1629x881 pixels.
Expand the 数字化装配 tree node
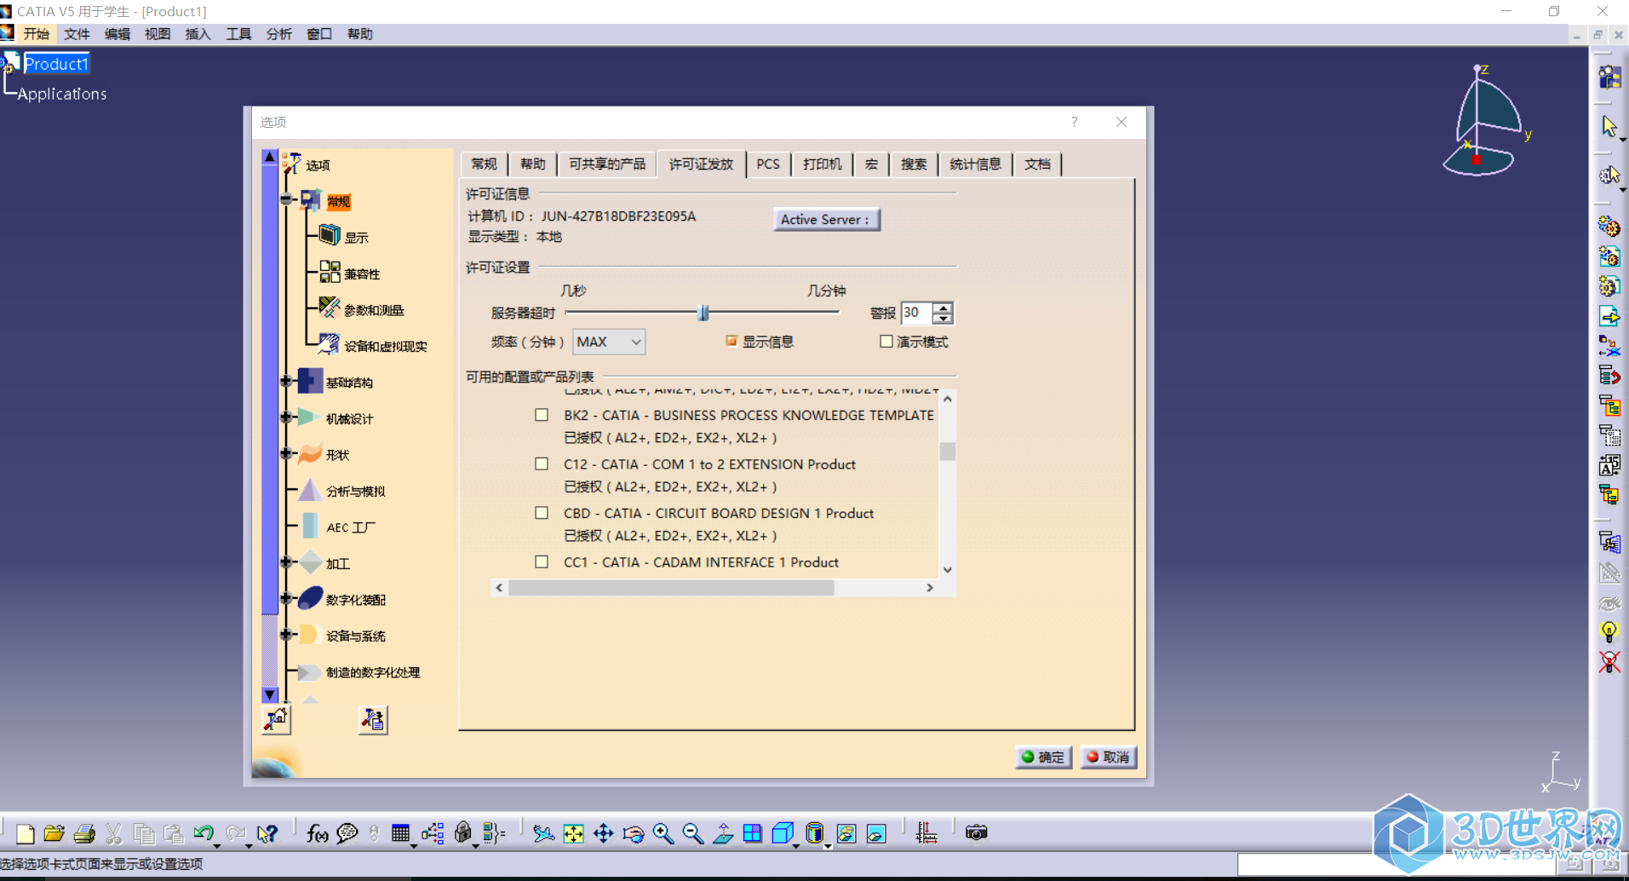286,598
